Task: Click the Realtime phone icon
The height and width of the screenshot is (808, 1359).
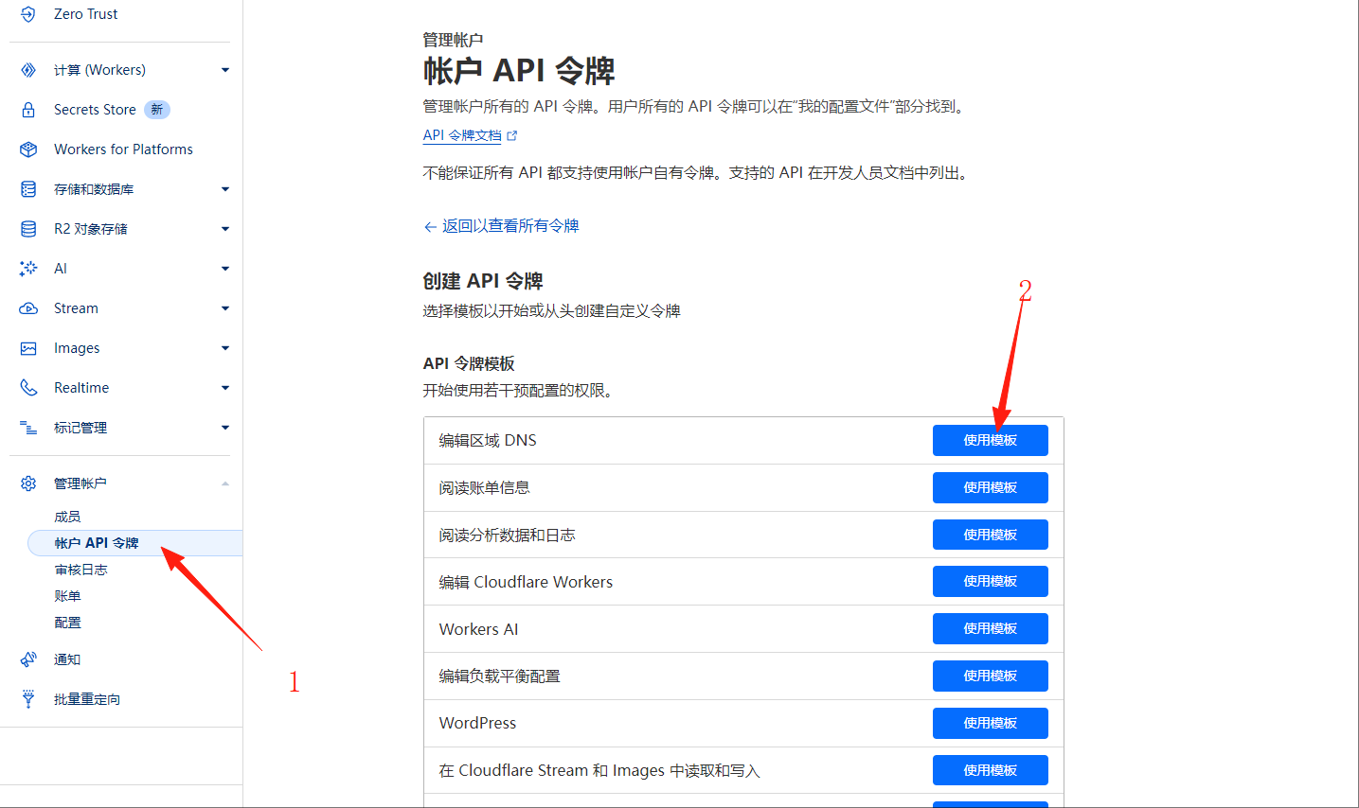Action: point(28,388)
